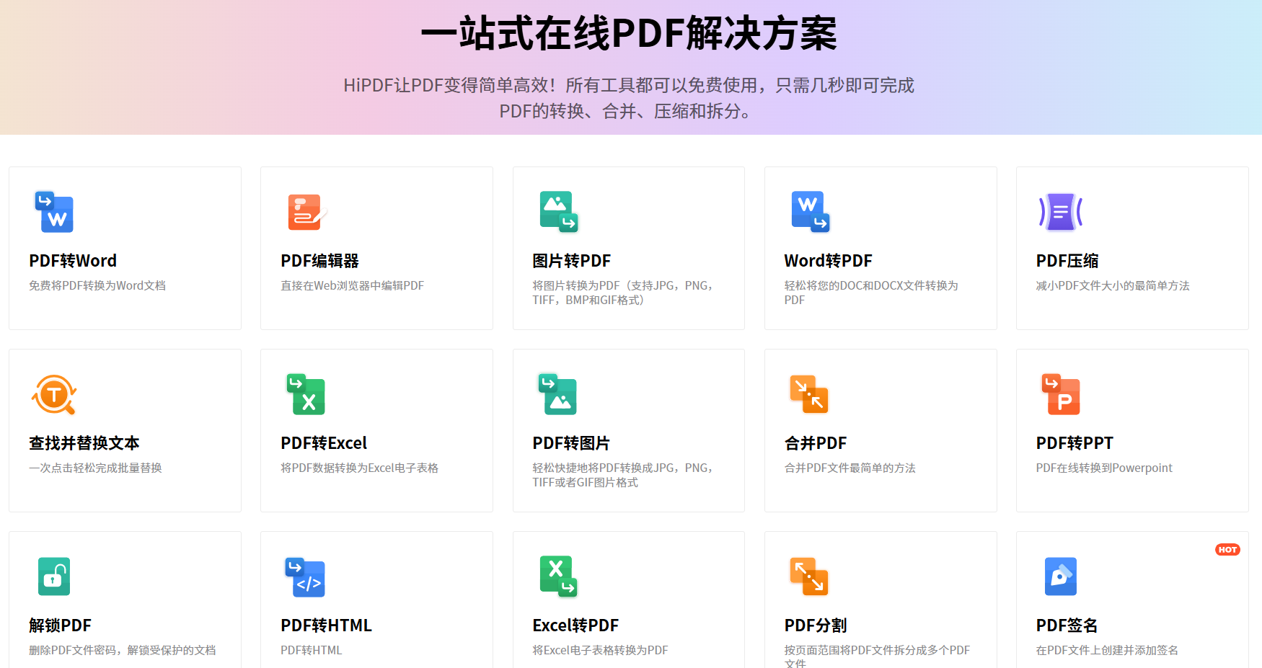Click description PDF在线转换到Powerpoint

tap(1104, 468)
